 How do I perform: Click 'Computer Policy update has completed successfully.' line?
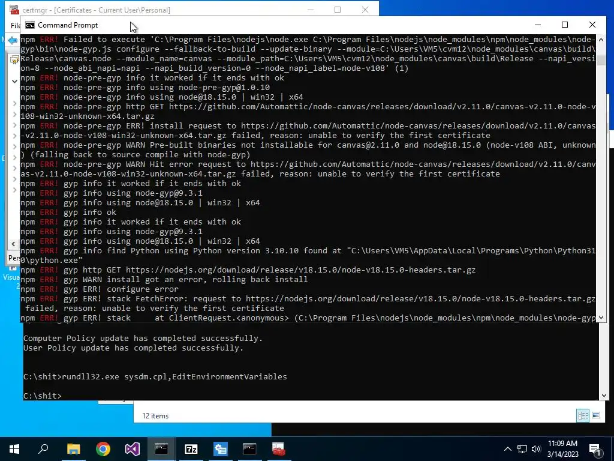(x=143, y=339)
